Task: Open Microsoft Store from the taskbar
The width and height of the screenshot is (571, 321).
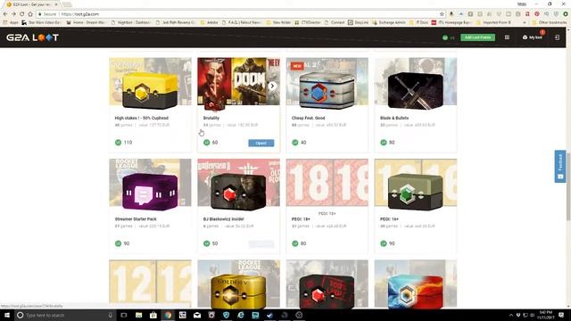Action: 153,315
